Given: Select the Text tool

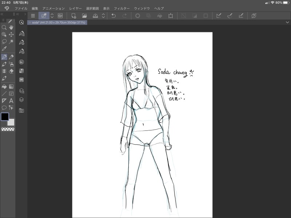Looking at the screenshot, I should coord(11,101).
